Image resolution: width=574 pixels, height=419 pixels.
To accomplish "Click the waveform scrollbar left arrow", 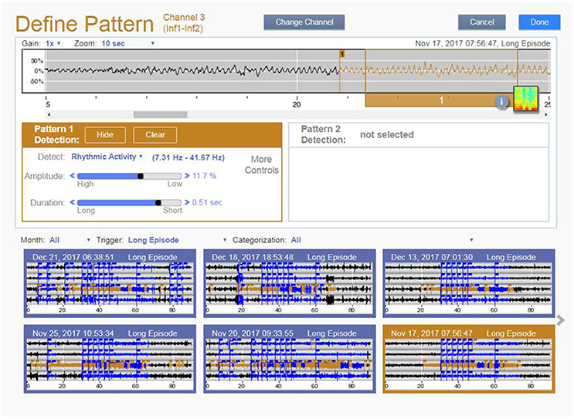I will click(49, 115).
